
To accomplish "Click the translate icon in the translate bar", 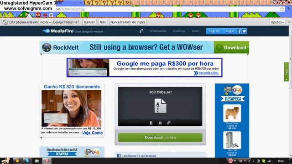I will click(5, 22).
